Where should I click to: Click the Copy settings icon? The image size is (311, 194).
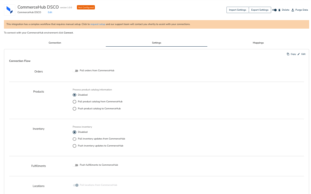[x=288, y=54]
